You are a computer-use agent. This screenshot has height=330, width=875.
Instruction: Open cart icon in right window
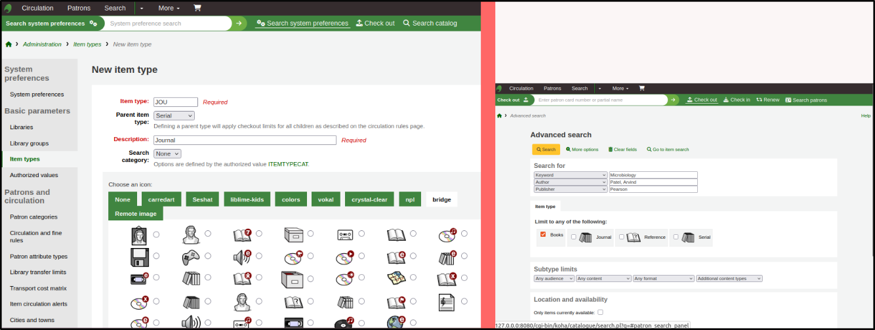tap(641, 88)
